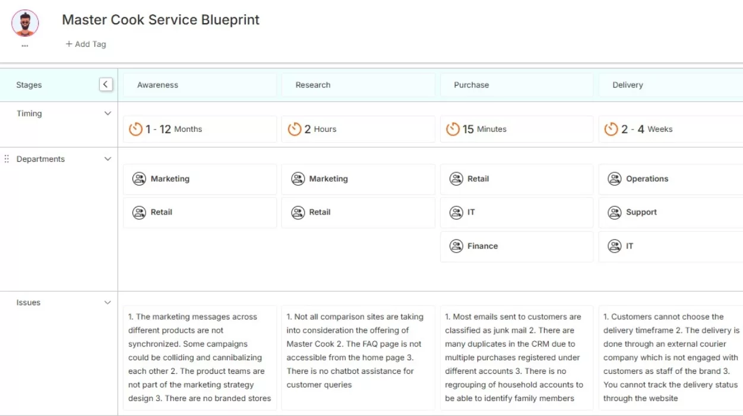Select the Retail department icon under Awareness
The width and height of the screenshot is (743, 416).
click(139, 212)
